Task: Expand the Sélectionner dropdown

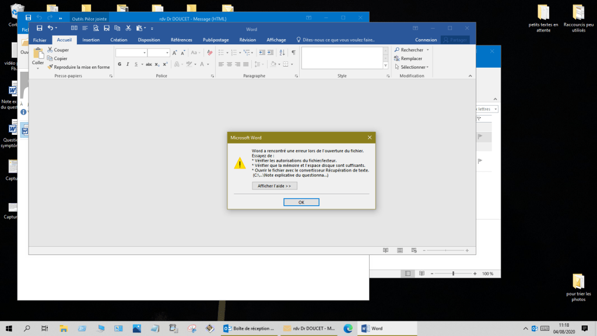Action: point(427,68)
